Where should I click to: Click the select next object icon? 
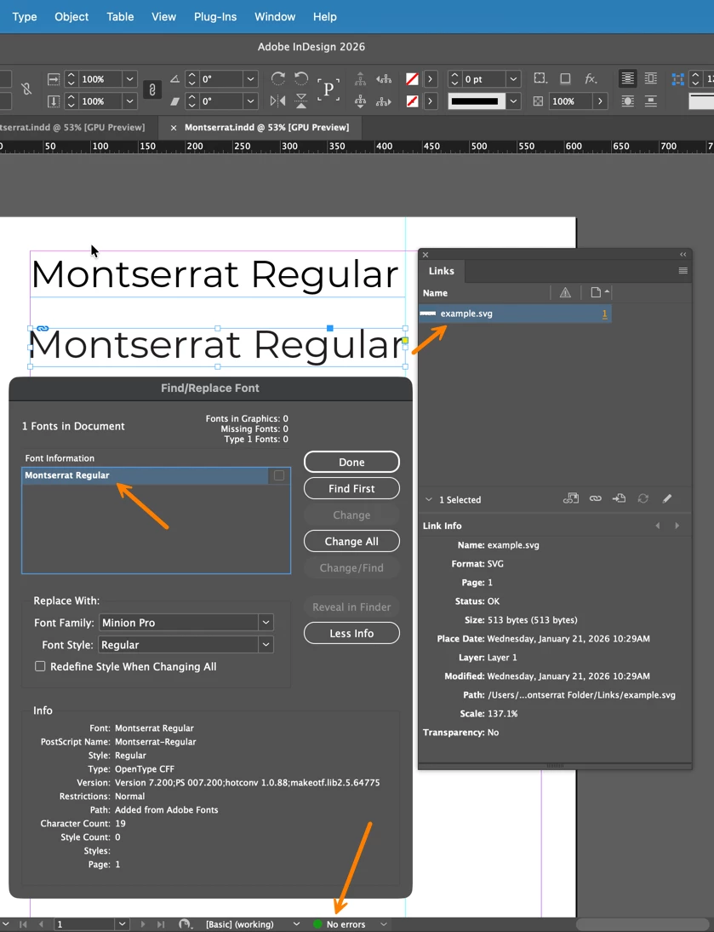pos(384,101)
